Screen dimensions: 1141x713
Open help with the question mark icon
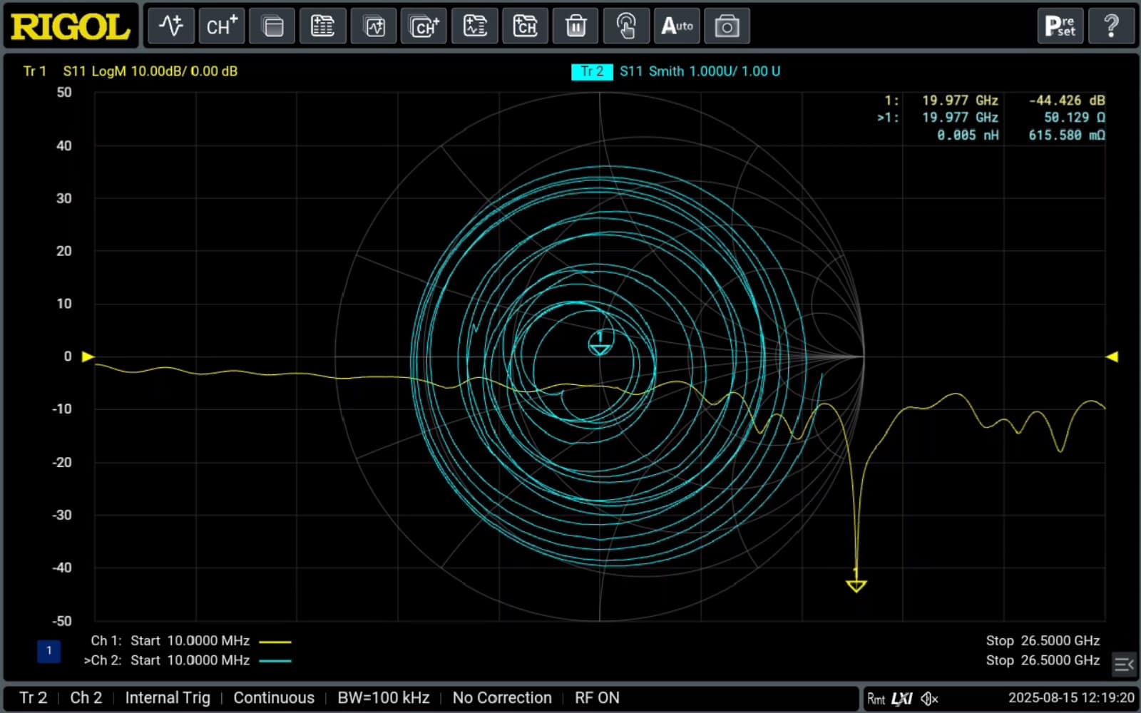point(1111,26)
